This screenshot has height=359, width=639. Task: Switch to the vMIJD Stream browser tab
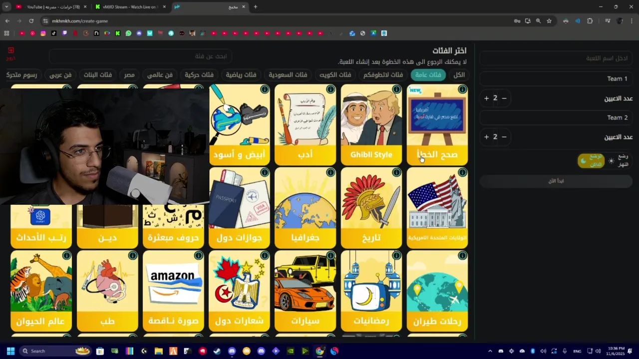point(130,6)
